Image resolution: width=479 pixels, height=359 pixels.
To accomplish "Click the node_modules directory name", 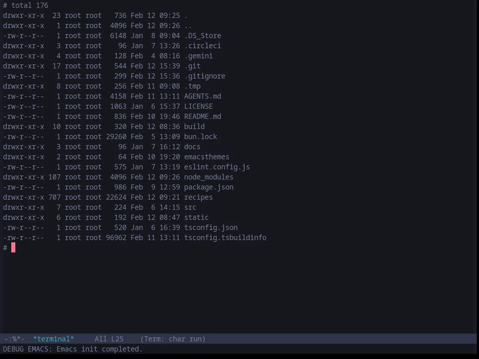I will pyautogui.click(x=209, y=177).
